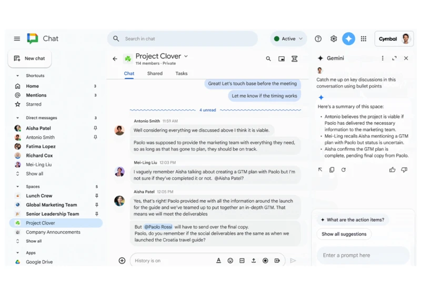421x295 pixels.
Task: Open Project Clover space name dropdown
Action: tap(186, 56)
